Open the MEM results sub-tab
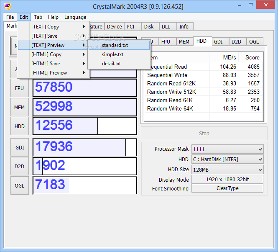The width and height of the screenshot is (278, 252). (x=185, y=42)
